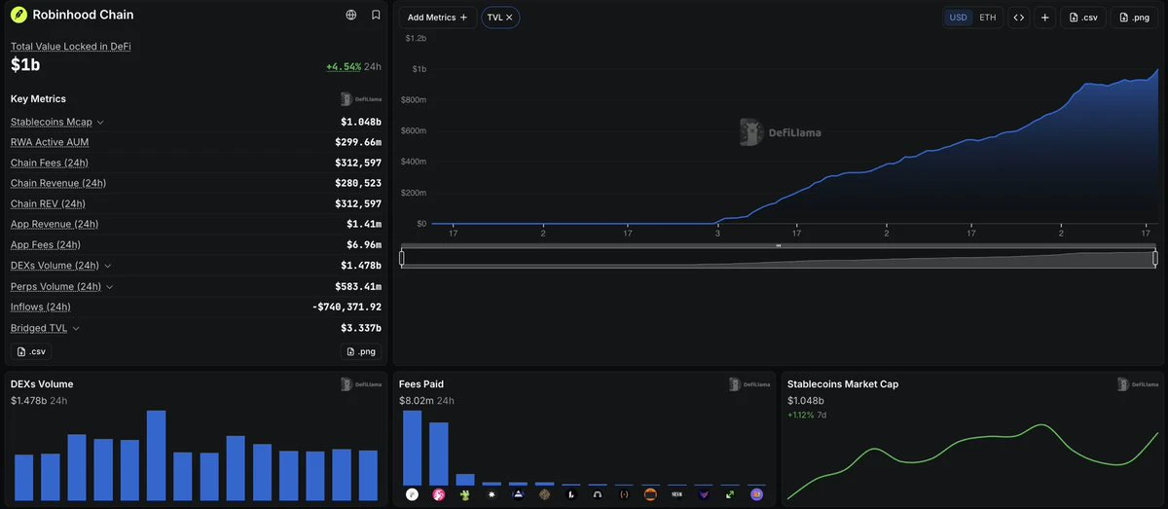Viewport: 1168px width, 509px height.
Task: Select the blue triangle protocol icon
Action: 518,494
